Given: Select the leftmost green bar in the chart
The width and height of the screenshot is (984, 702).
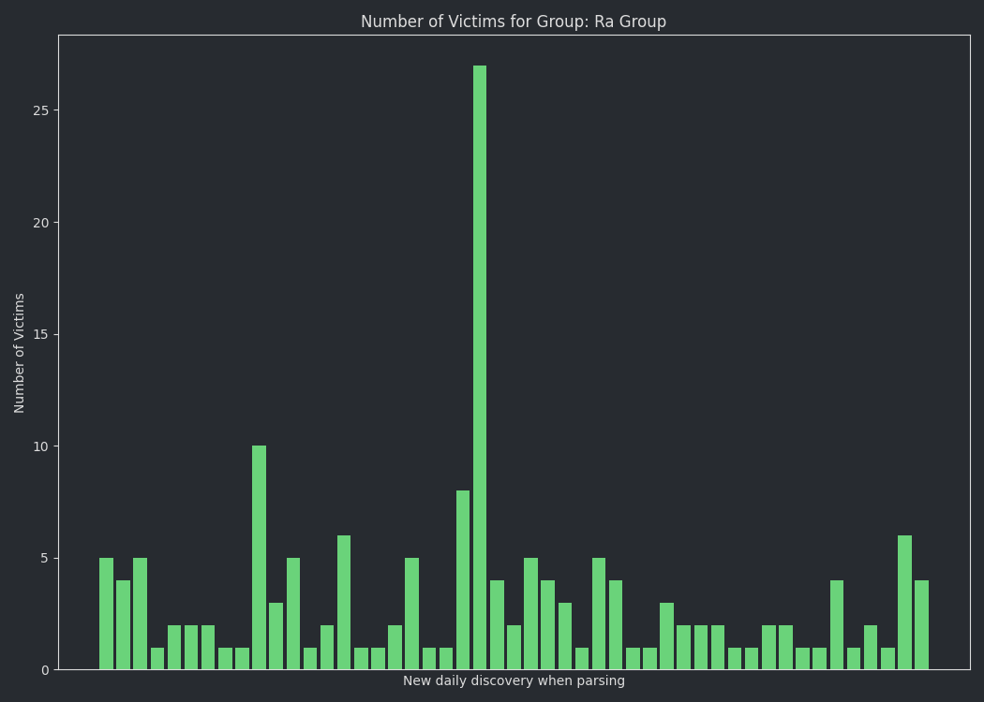Looking at the screenshot, I should [x=106, y=614].
